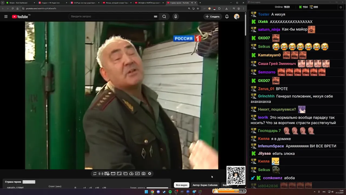Expand more chips with right arrow
This screenshot has height=195, width=346.
click(x=238, y=185)
